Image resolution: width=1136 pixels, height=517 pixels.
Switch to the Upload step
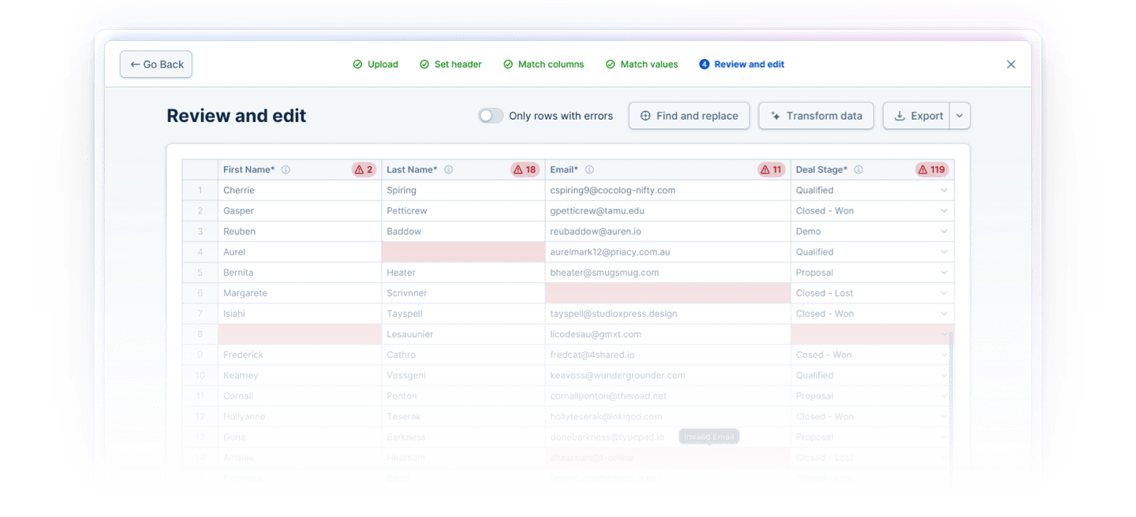point(382,64)
